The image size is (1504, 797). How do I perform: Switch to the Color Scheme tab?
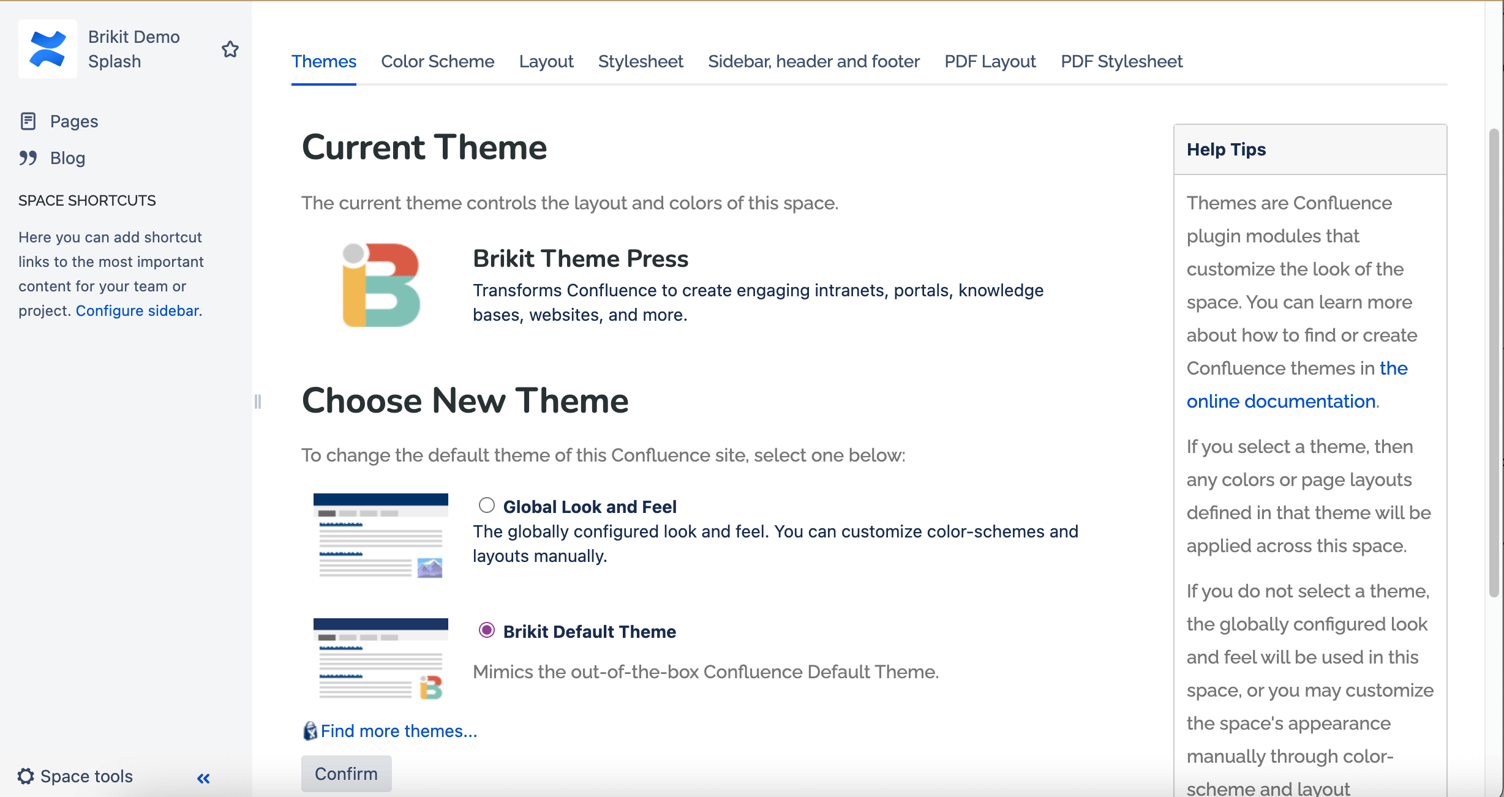tap(438, 61)
